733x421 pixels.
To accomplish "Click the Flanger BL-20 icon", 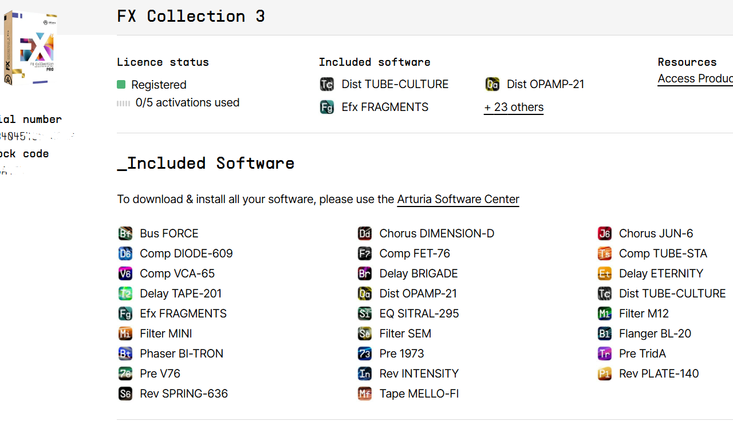I will 605,333.
